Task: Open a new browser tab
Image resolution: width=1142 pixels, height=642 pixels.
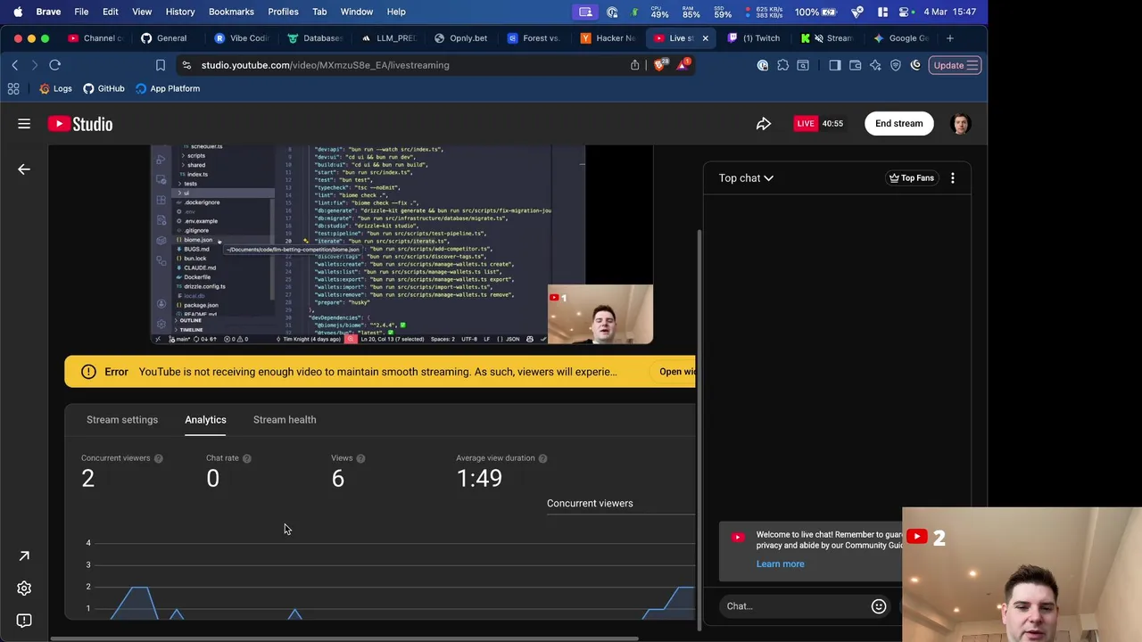Action: click(950, 38)
